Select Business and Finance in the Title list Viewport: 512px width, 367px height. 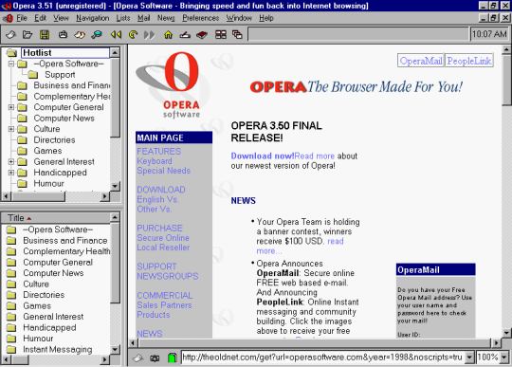click(65, 241)
